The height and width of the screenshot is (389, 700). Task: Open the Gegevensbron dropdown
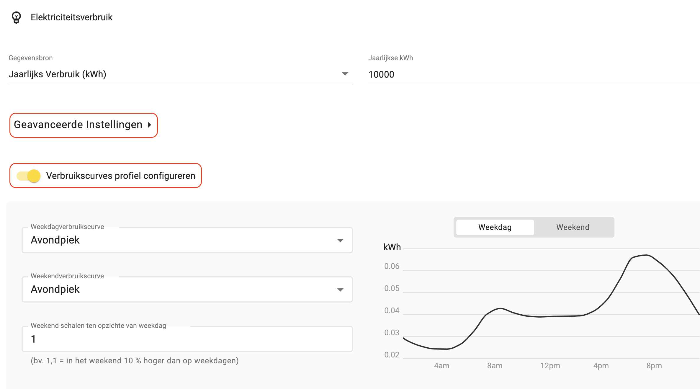coord(181,74)
